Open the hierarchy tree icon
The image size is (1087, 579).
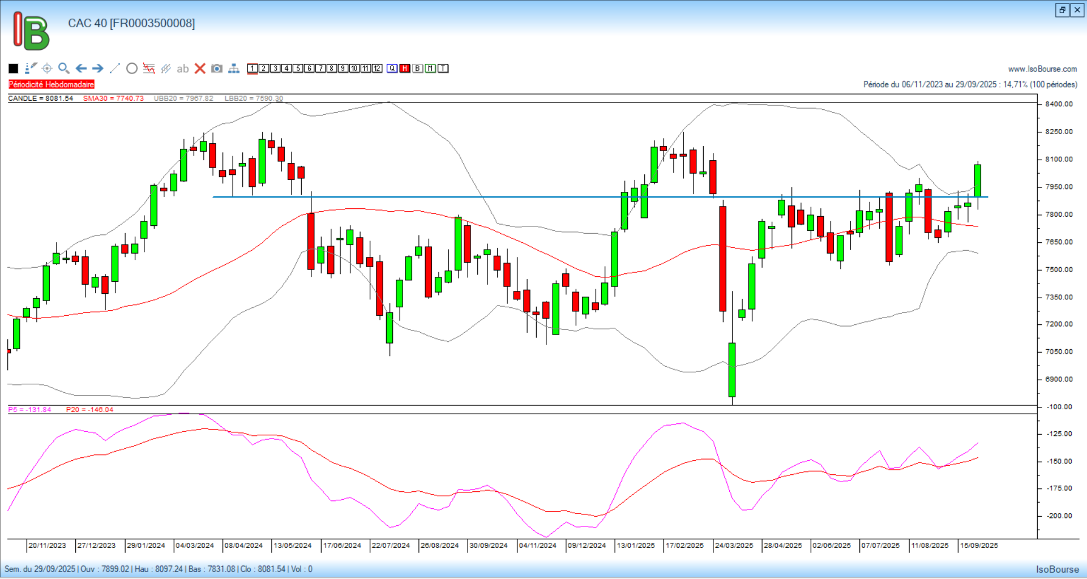click(x=234, y=68)
